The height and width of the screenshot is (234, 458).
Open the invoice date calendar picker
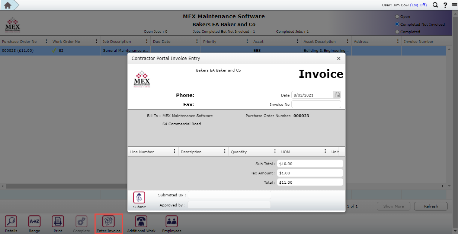tap(337, 95)
